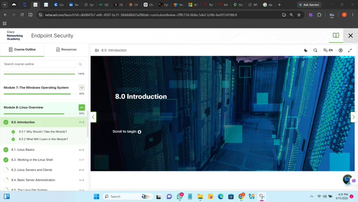358x202 pixels.
Task: Click the browser back arrow
Action: click(5, 15)
